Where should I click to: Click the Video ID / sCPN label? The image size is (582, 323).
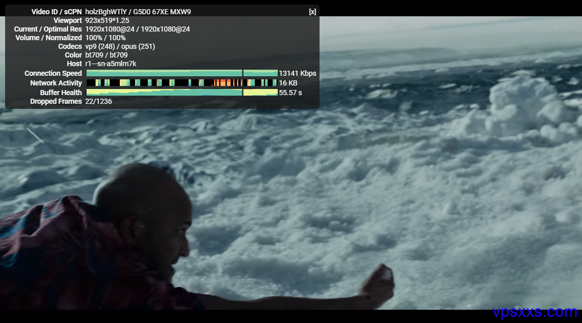(57, 12)
